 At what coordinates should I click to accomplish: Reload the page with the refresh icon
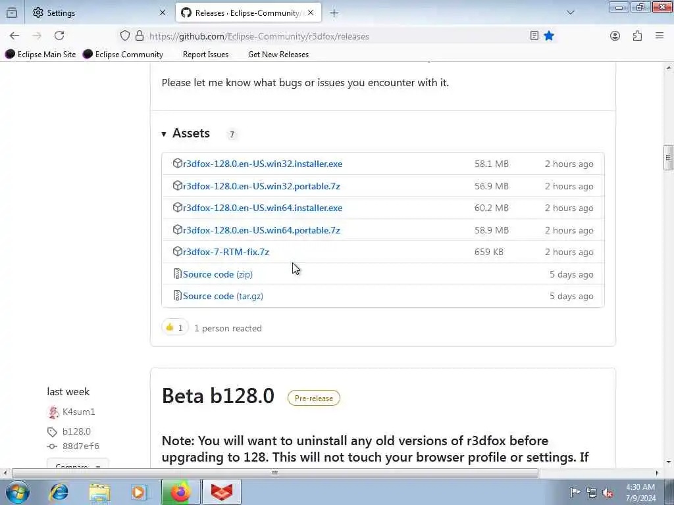tap(59, 36)
